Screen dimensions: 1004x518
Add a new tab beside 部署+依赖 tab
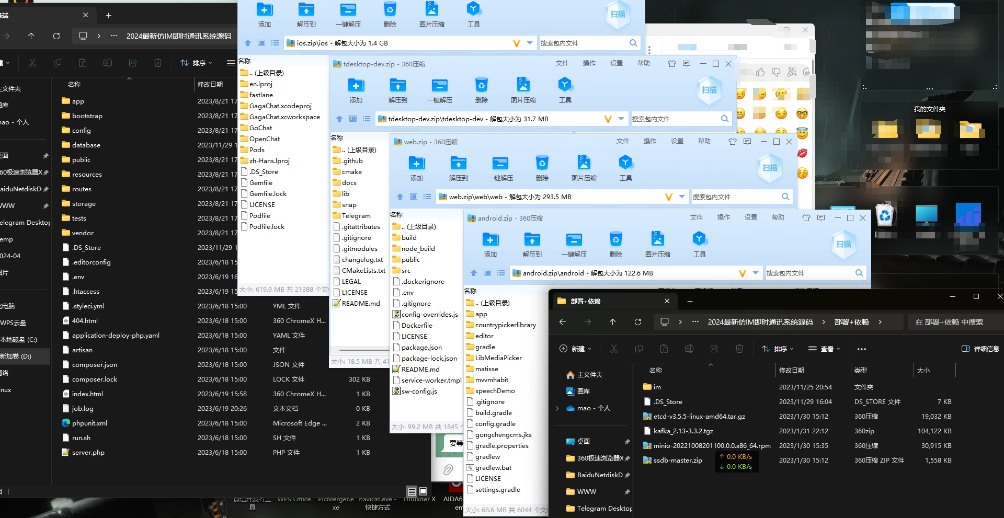[690, 301]
